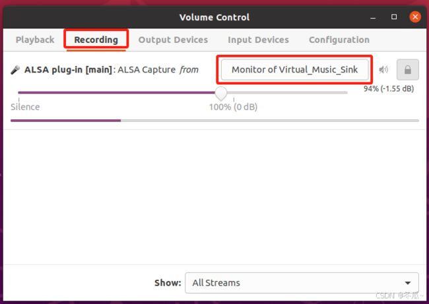
Task: Expand the Show All Streams dropdown
Action: tap(302, 283)
